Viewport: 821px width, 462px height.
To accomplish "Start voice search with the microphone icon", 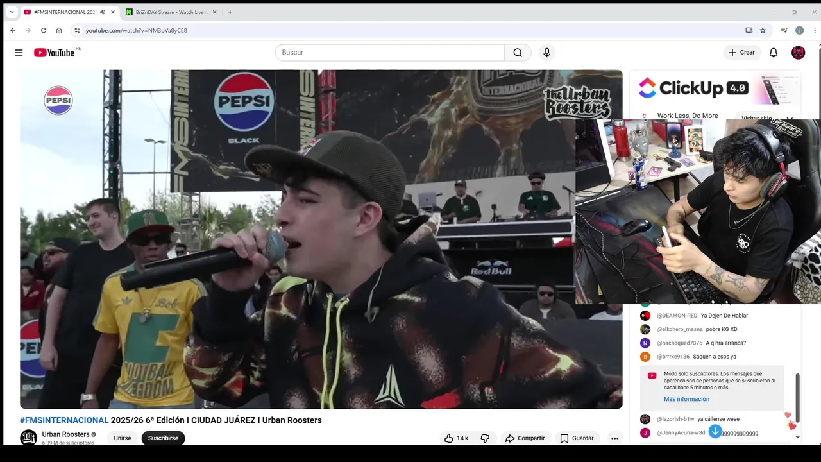I will [x=546, y=53].
